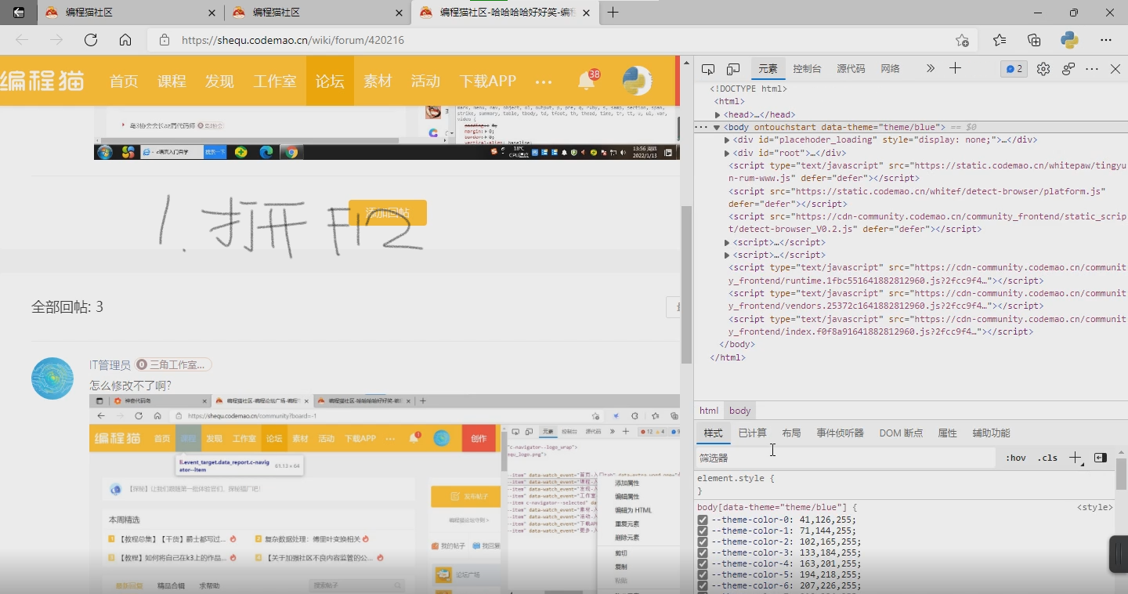This screenshot has height=594, width=1128.
Task: Open the tab actions menu icon
Action: pyautogui.click(x=19, y=13)
